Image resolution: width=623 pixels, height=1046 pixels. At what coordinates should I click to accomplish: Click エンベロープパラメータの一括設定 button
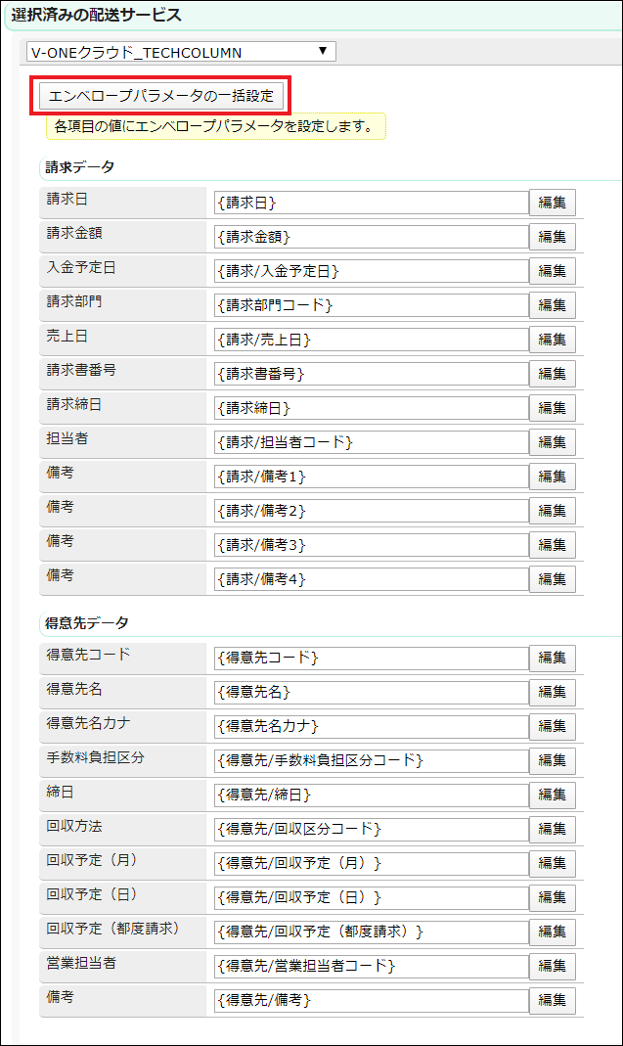tap(161, 96)
